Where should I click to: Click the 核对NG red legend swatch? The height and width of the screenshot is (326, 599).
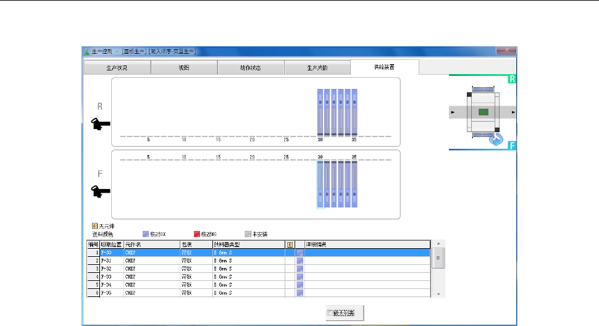[x=198, y=235]
